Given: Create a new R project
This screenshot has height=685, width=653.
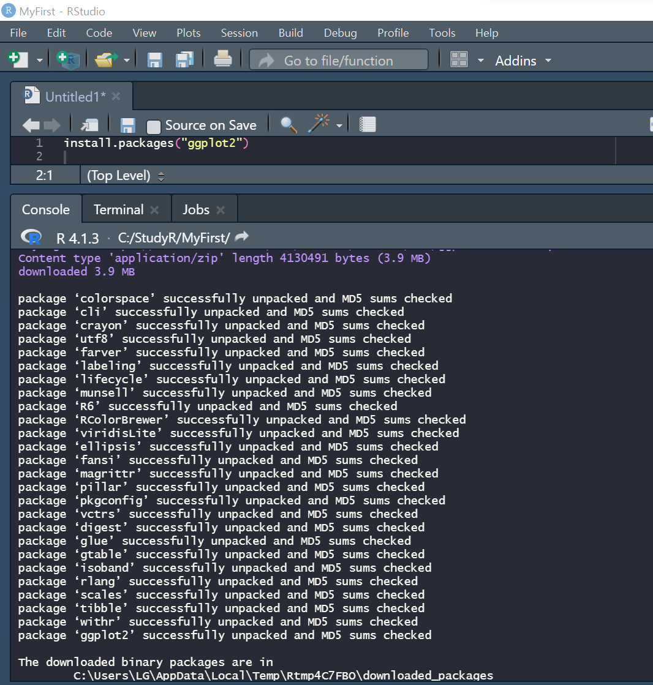Looking at the screenshot, I should coord(68,59).
